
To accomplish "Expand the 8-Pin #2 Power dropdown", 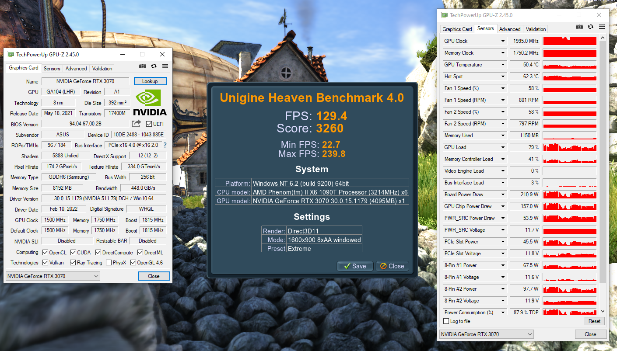I will point(503,289).
